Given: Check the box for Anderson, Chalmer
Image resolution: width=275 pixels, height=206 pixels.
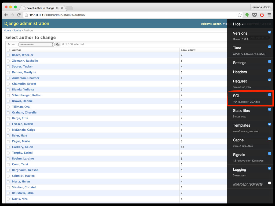Looking at the screenshot, I should (8, 78).
